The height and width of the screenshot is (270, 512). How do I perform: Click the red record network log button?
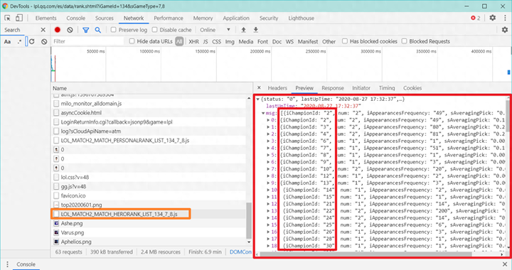coord(58,30)
